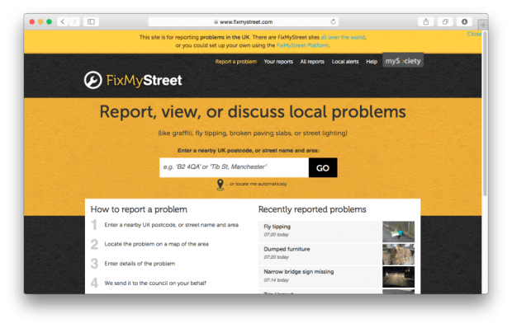512x328 pixels.
Task: Close the yellow UK notice banner
Action: [474, 34]
